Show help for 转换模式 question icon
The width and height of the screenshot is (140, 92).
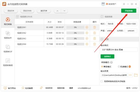[x=111, y=62]
